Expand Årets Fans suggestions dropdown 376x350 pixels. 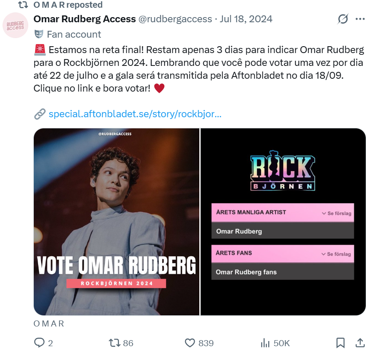point(336,254)
